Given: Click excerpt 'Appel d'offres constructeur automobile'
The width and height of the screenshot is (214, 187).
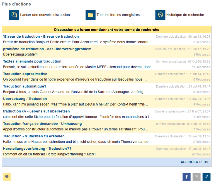Looking at the screenshot, I should (76, 129).
